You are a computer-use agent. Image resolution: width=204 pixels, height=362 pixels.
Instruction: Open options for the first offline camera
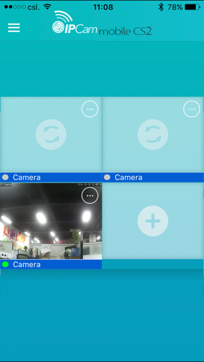[x=90, y=109]
